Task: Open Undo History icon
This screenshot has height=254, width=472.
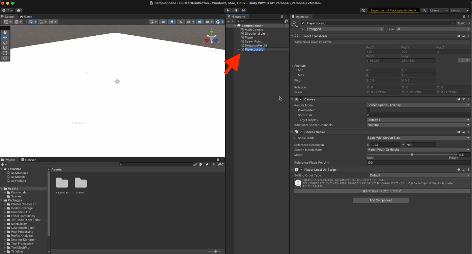Action: [x=363, y=10]
